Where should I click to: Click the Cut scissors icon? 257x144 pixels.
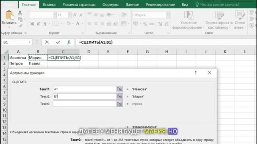tap(20, 12)
